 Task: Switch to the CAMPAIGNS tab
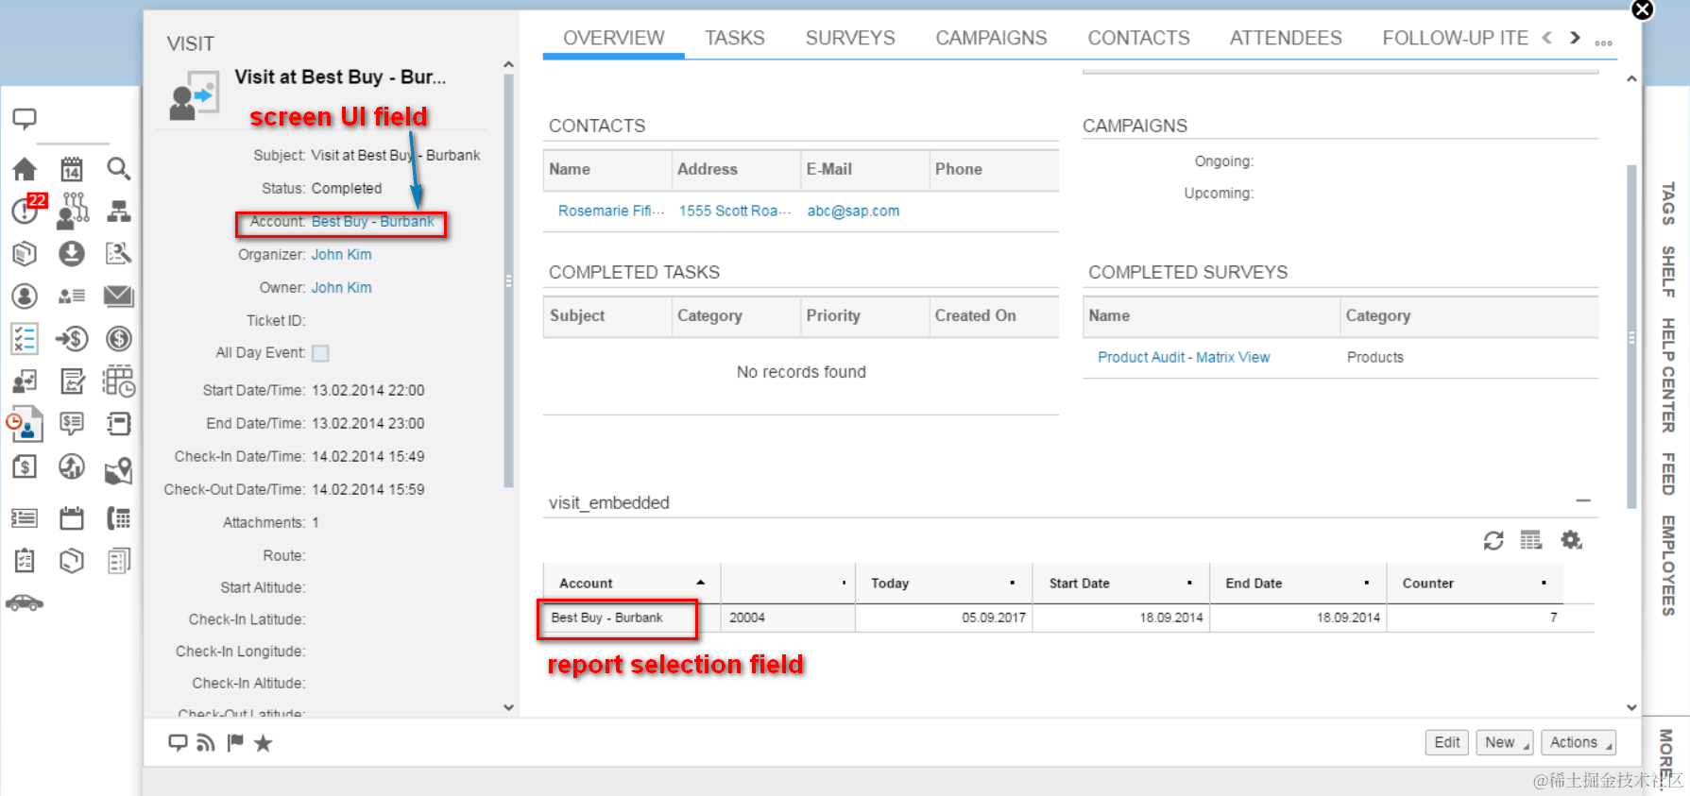click(991, 38)
